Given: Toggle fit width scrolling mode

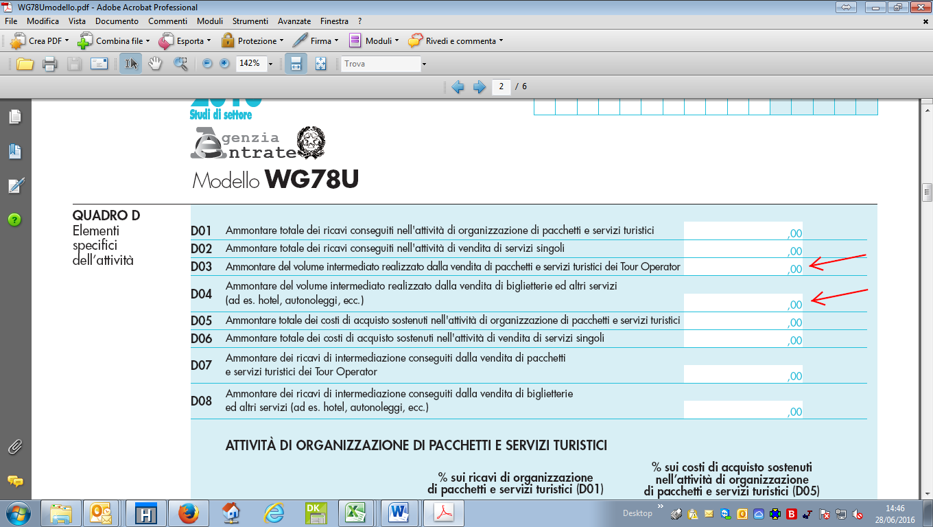Looking at the screenshot, I should pos(296,64).
